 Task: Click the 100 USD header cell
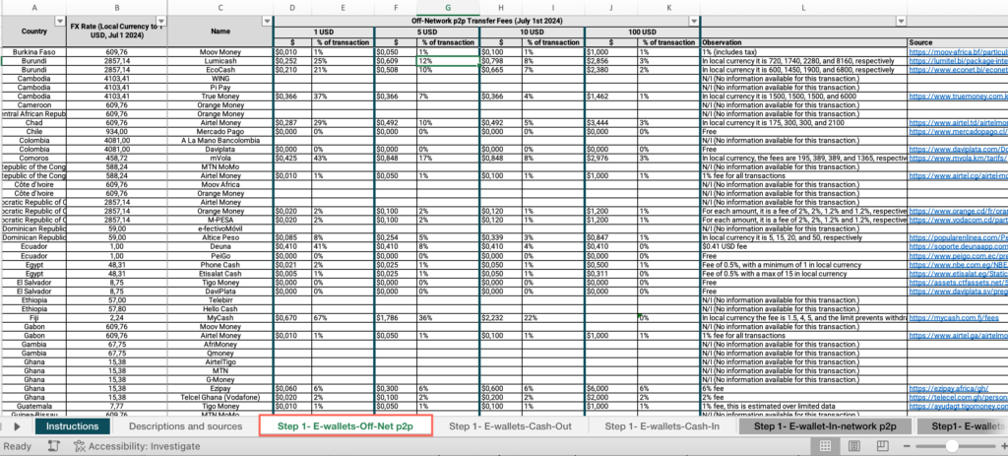click(642, 33)
